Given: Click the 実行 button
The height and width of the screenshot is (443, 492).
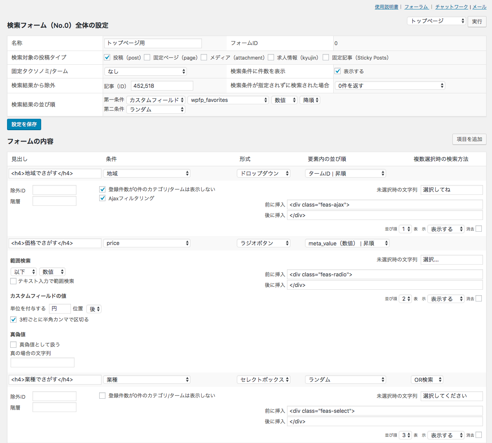Looking at the screenshot, I should pos(477,22).
